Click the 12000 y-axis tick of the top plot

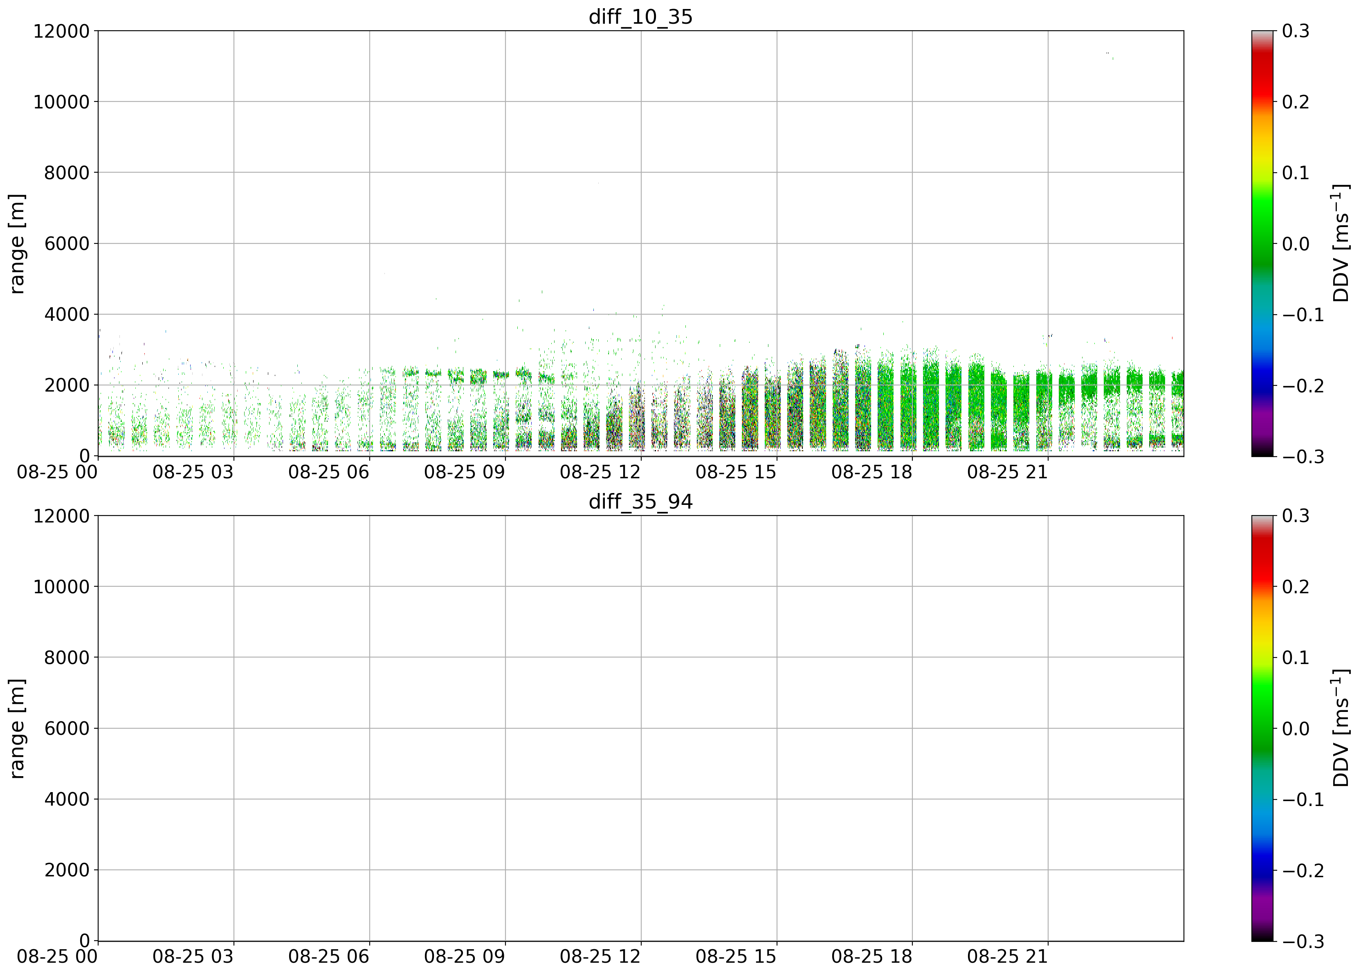point(61,31)
